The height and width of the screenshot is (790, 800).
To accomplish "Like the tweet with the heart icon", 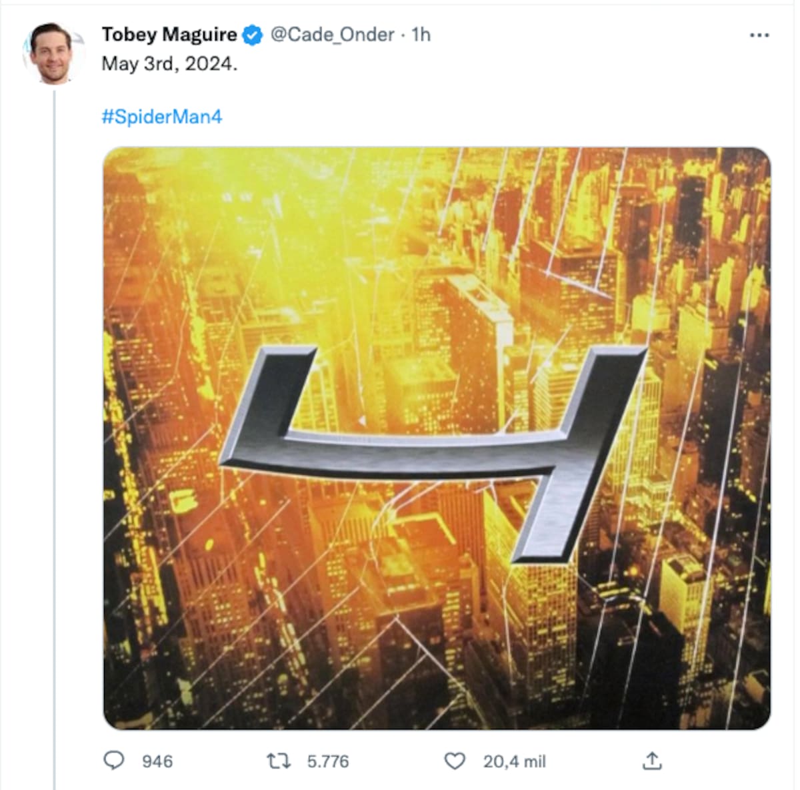I will pyautogui.click(x=455, y=761).
